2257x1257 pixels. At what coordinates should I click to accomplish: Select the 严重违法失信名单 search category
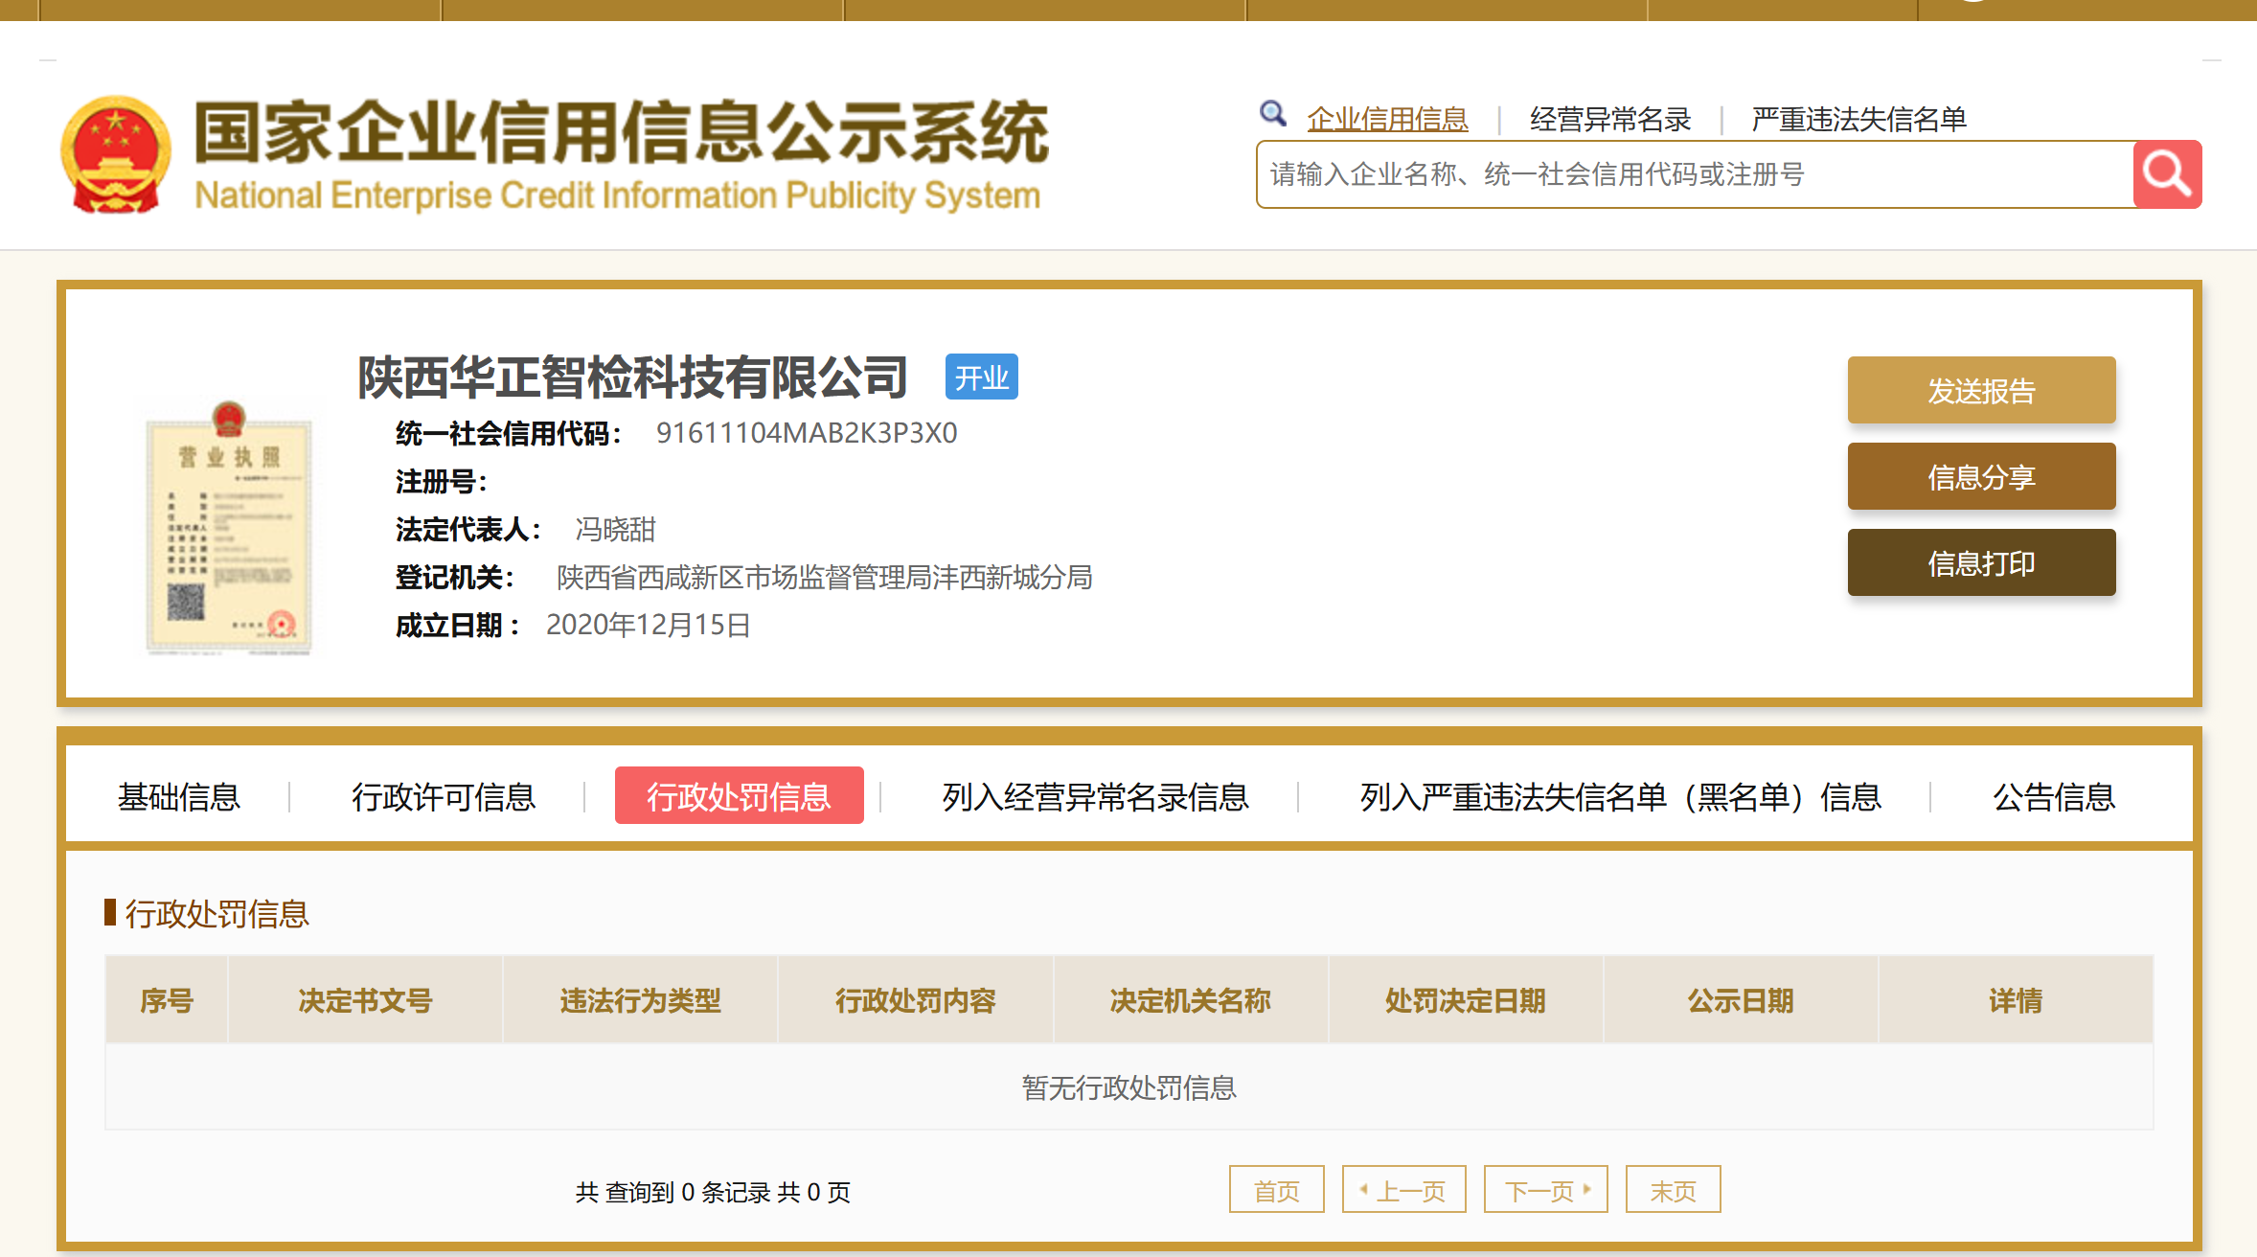(1858, 119)
